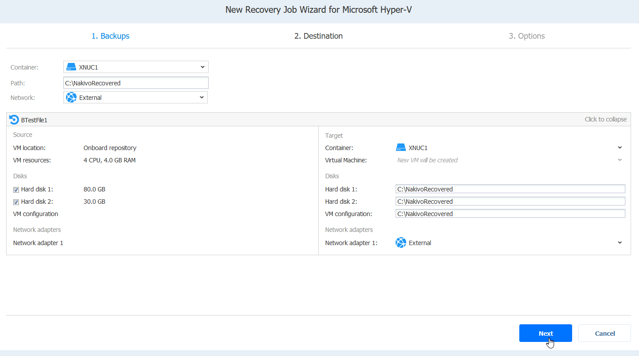Click the target Hard disk 1 path field
Image resolution: width=639 pixels, height=356 pixels.
(x=510, y=189)
